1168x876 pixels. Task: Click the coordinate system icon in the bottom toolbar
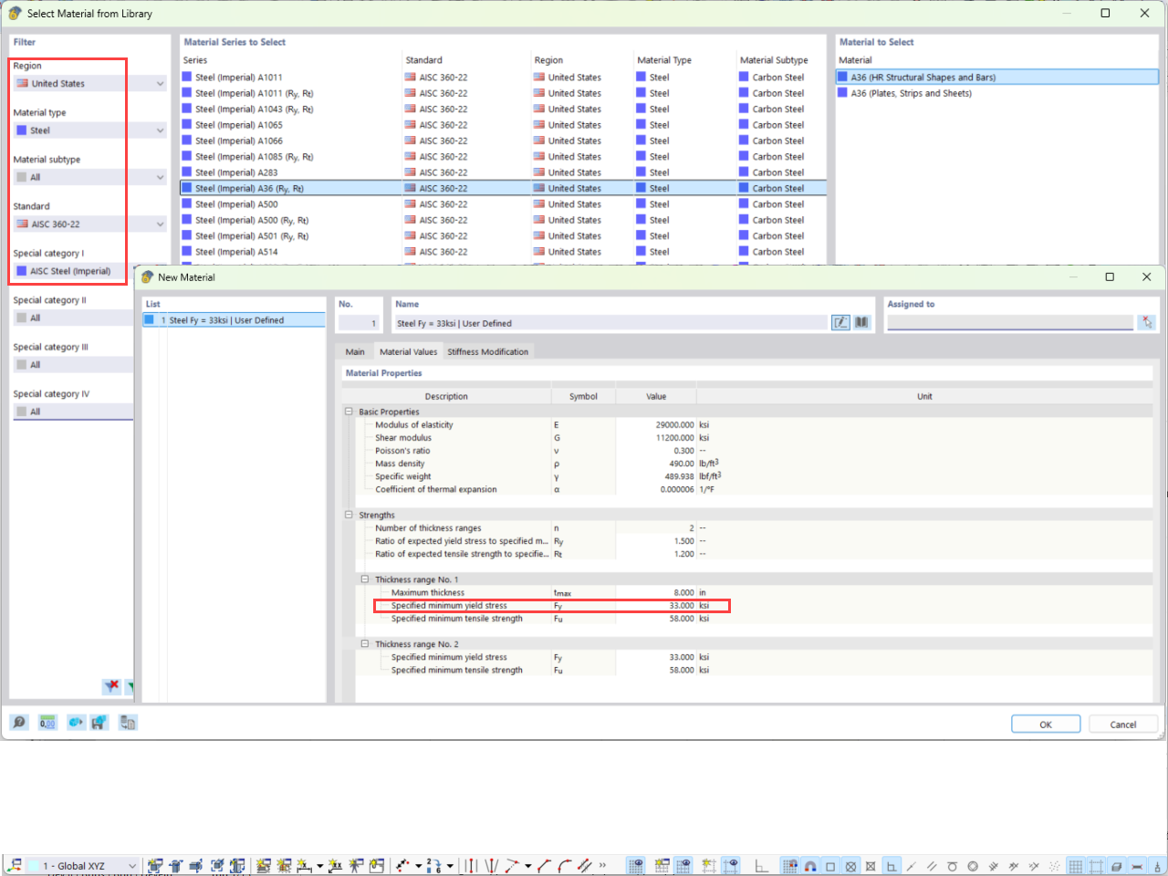[15, 866]
